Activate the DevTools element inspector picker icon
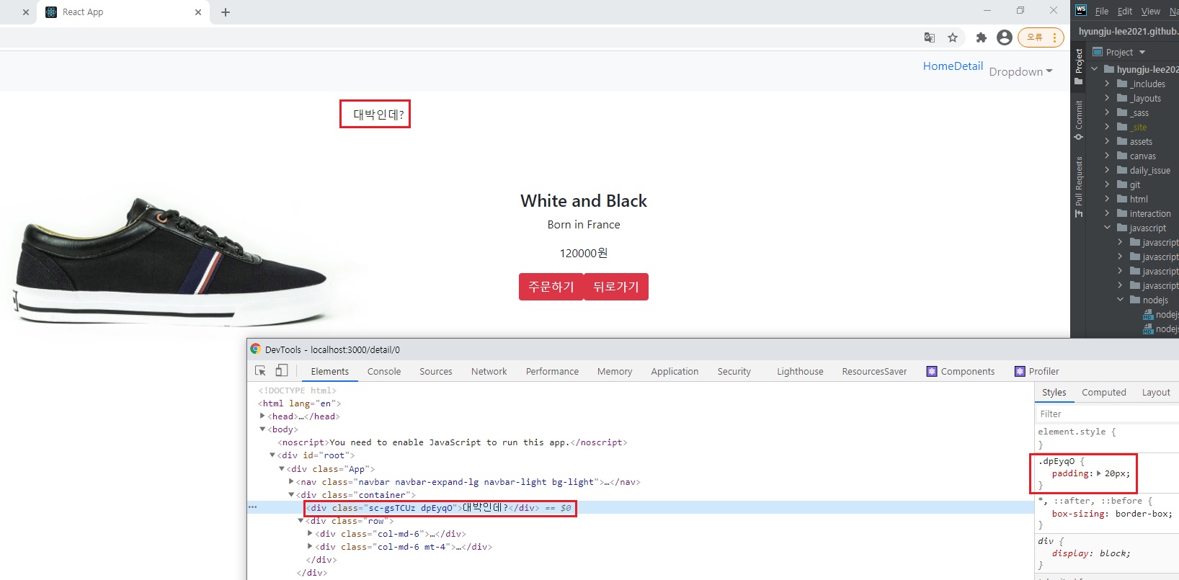 click(261, 370)
